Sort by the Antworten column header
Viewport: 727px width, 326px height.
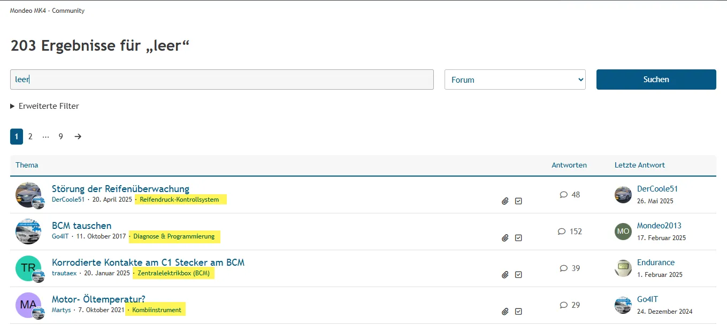click(x=569, y=165)
